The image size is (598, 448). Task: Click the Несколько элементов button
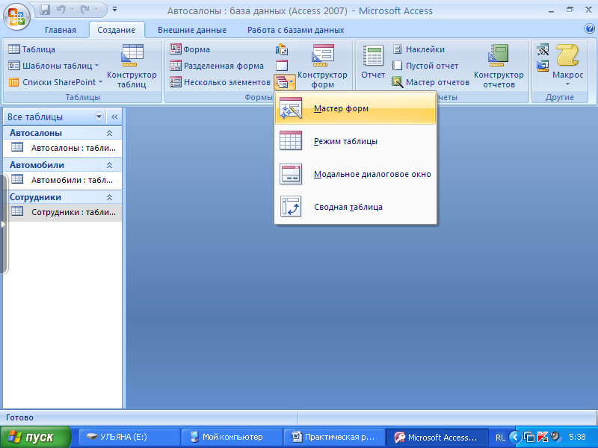(x=220, y=82)
